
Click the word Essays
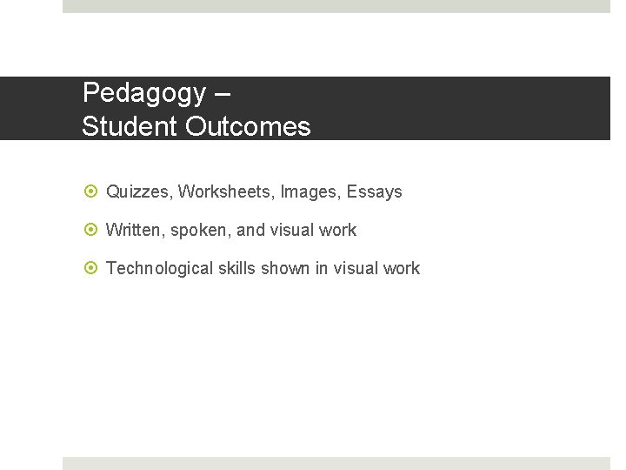[375, 191]
